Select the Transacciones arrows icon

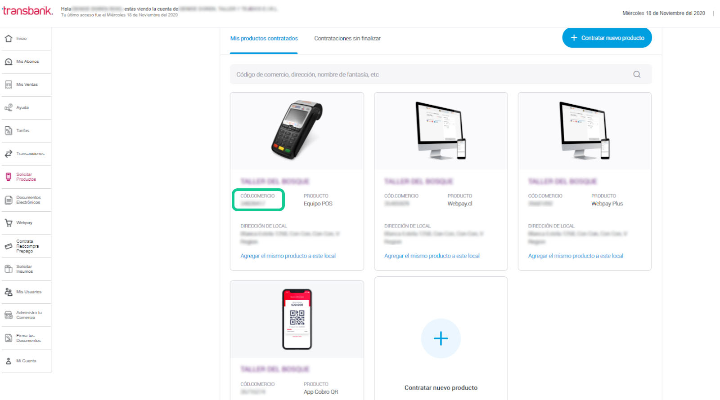(x=9, y=154)
